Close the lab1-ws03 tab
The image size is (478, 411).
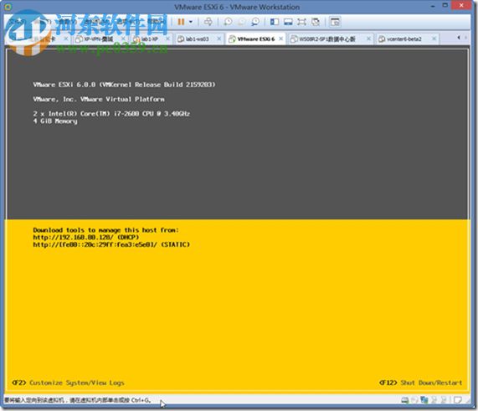point(219,39)
